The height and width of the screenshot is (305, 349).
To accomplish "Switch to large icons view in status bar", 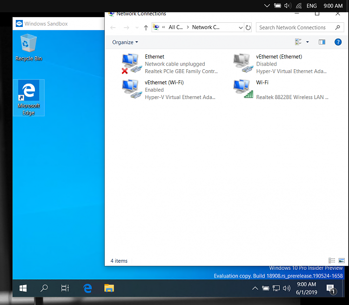I will coord(342,261).
